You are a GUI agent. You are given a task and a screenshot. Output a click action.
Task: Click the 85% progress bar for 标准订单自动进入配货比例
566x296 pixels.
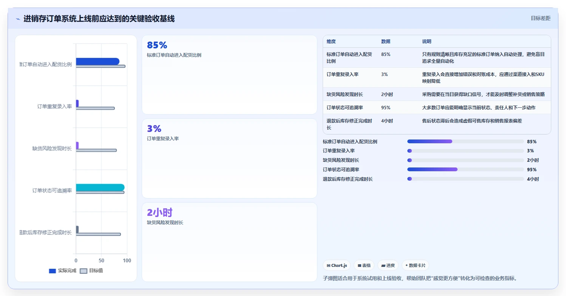pos(465,141)
